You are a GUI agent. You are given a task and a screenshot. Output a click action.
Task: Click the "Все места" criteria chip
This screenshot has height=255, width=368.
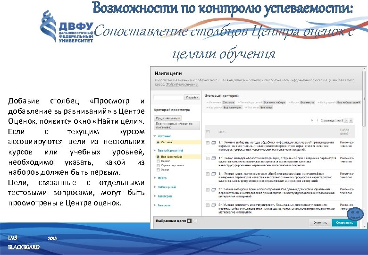coord(307,102)
